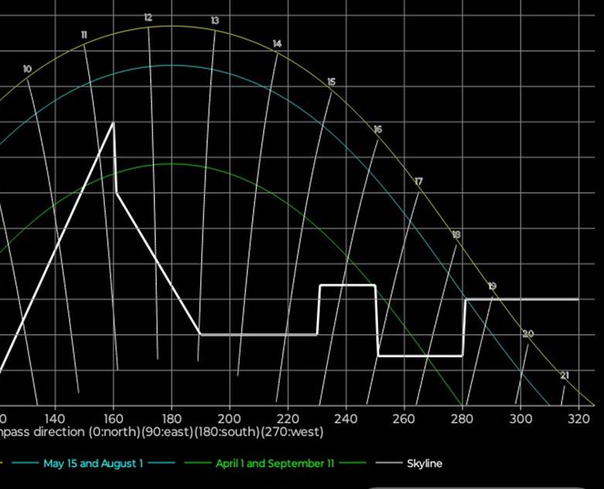The image size is (604, 489).
Task: Click the hour 12 label at curve top
Action: [148, 18]
